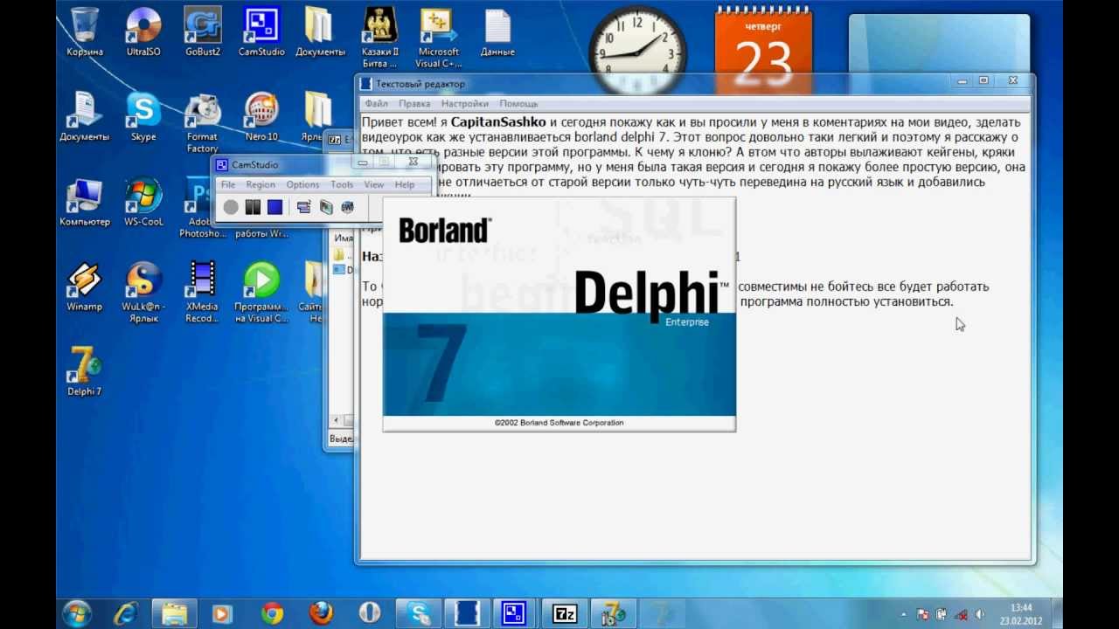The image size is (1119, 629).
Task: Open CamStudio Region menu
Action: (x=261, y=184)
